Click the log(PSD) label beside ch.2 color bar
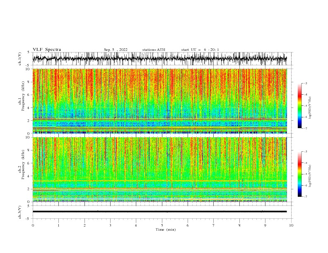This screenshot has height=253, width=328. coord(310,176)
